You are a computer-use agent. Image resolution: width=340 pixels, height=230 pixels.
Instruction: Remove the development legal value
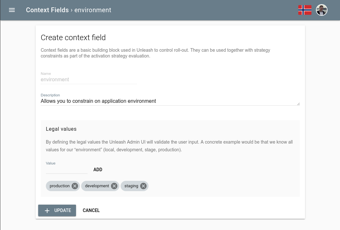[114, 186]
